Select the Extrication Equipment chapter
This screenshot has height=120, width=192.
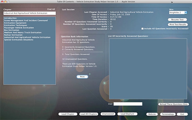click(x=15, y=23)
